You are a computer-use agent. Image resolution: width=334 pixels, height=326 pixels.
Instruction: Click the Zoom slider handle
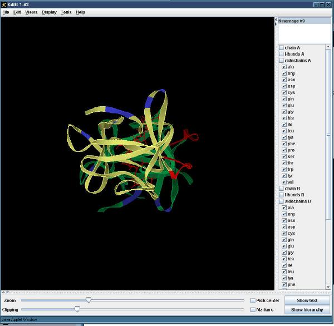pos(88,300)
